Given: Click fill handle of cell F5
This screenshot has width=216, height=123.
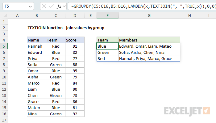Looking at the screenshot, I should (118, 49).
